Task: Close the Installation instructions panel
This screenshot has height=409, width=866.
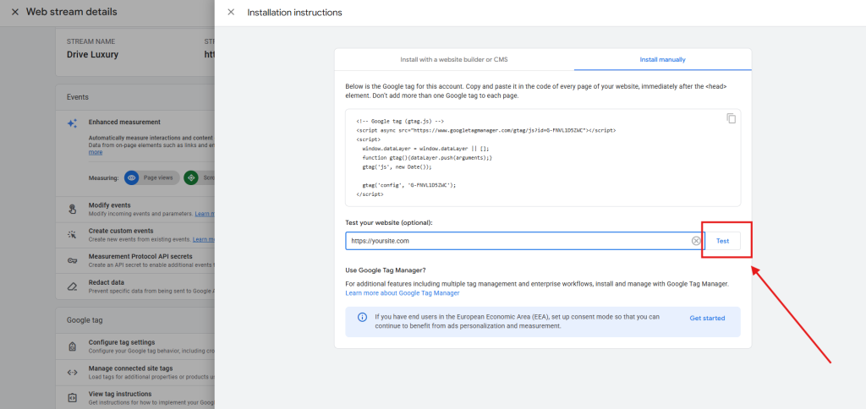Action: point(231,13)
